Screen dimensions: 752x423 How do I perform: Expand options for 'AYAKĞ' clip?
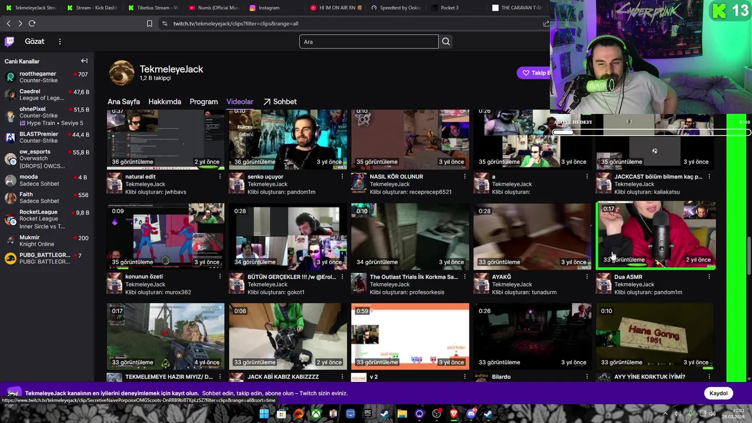tap(586, 277)
